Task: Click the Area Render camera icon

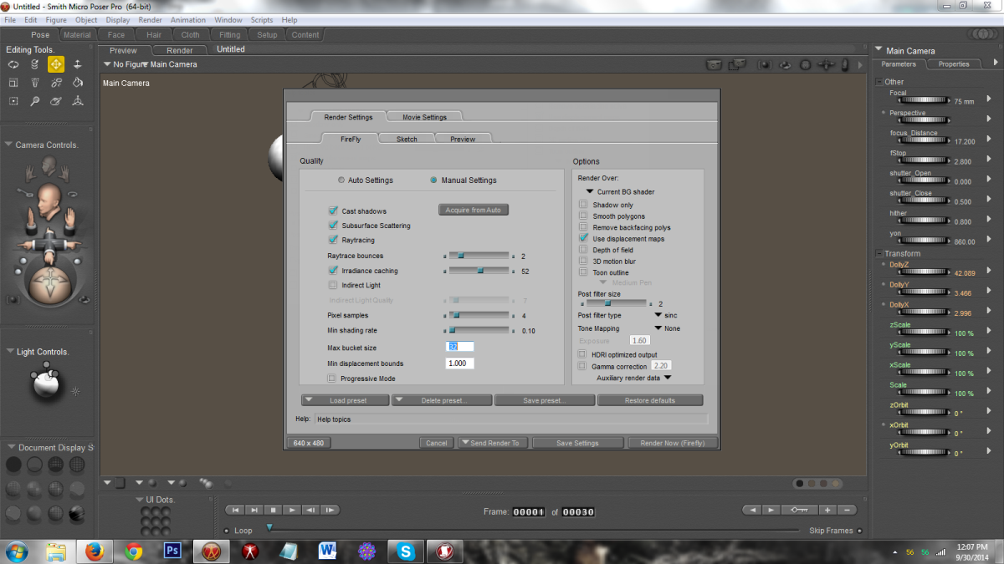Action: [x=737, y=64]
